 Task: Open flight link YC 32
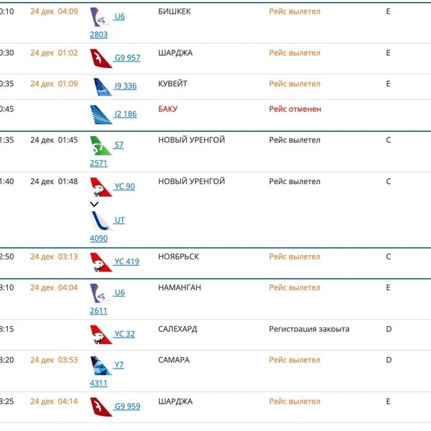tap(124, 334)
